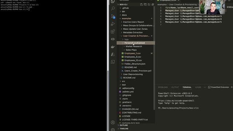Expand the Market Research folder
The width and height of the screenshot is (233, 131).
tap(124, 46)
